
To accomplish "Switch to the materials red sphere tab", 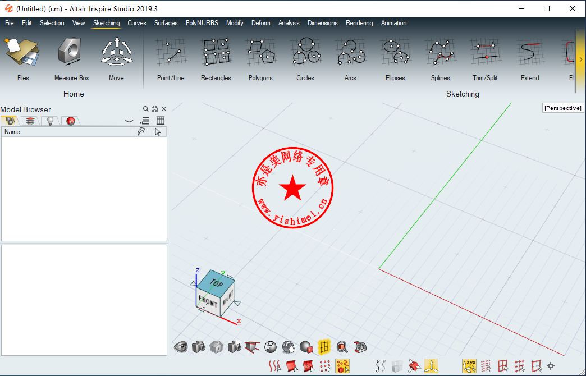I will coord(71,121).
